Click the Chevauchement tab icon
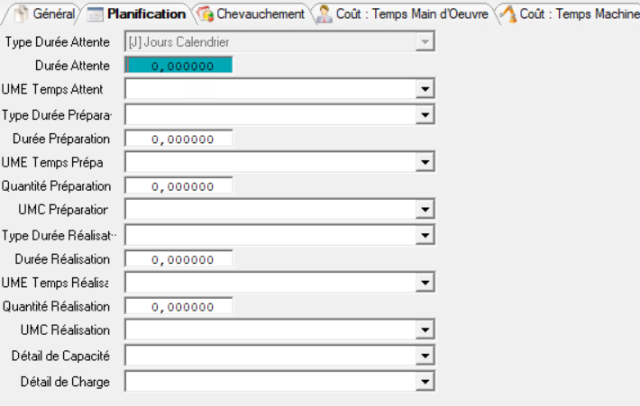This screenshot has width=640, height=406. pyautogui.click(x=205, y=14)
